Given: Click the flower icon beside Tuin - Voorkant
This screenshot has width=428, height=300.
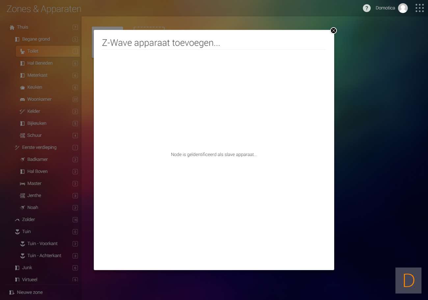Looking at the screenshot, I should pyautogui.click(x=22, y=244).
